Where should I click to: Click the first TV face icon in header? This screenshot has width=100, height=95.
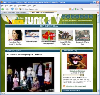63,16
